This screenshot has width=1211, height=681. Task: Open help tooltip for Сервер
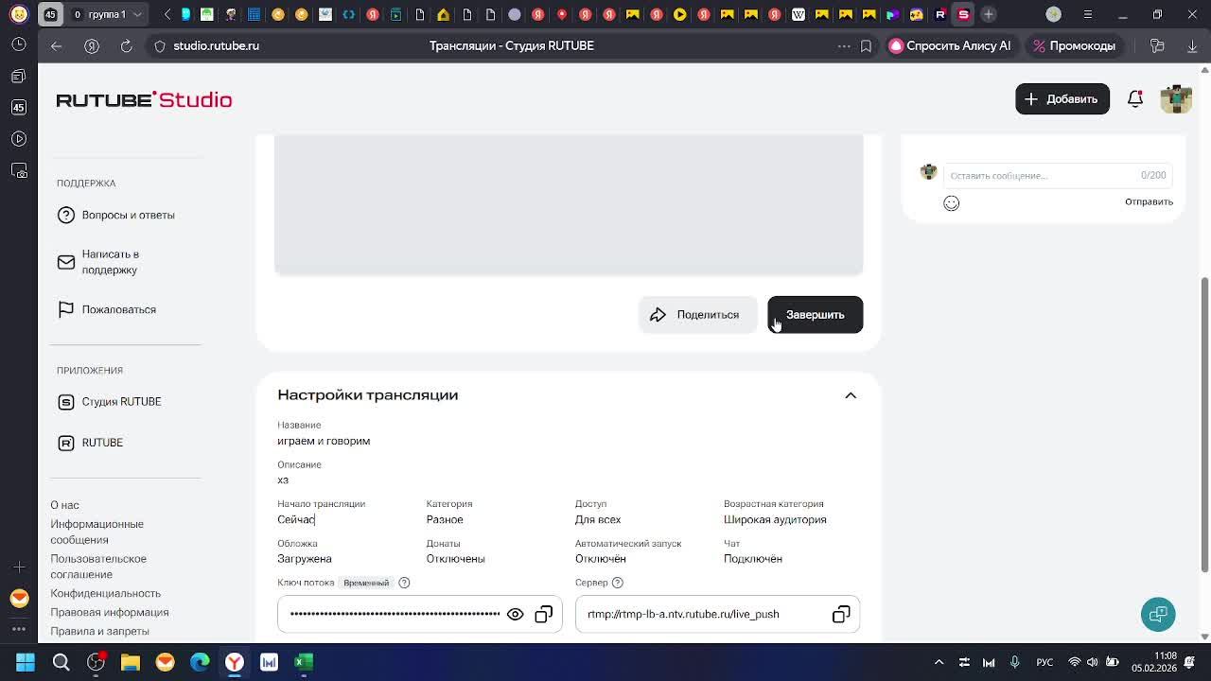pyautogui.click(x=618, y=583)
